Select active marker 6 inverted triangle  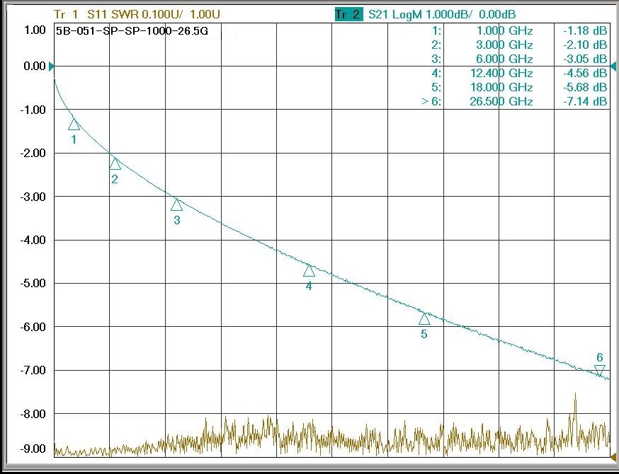600,371
